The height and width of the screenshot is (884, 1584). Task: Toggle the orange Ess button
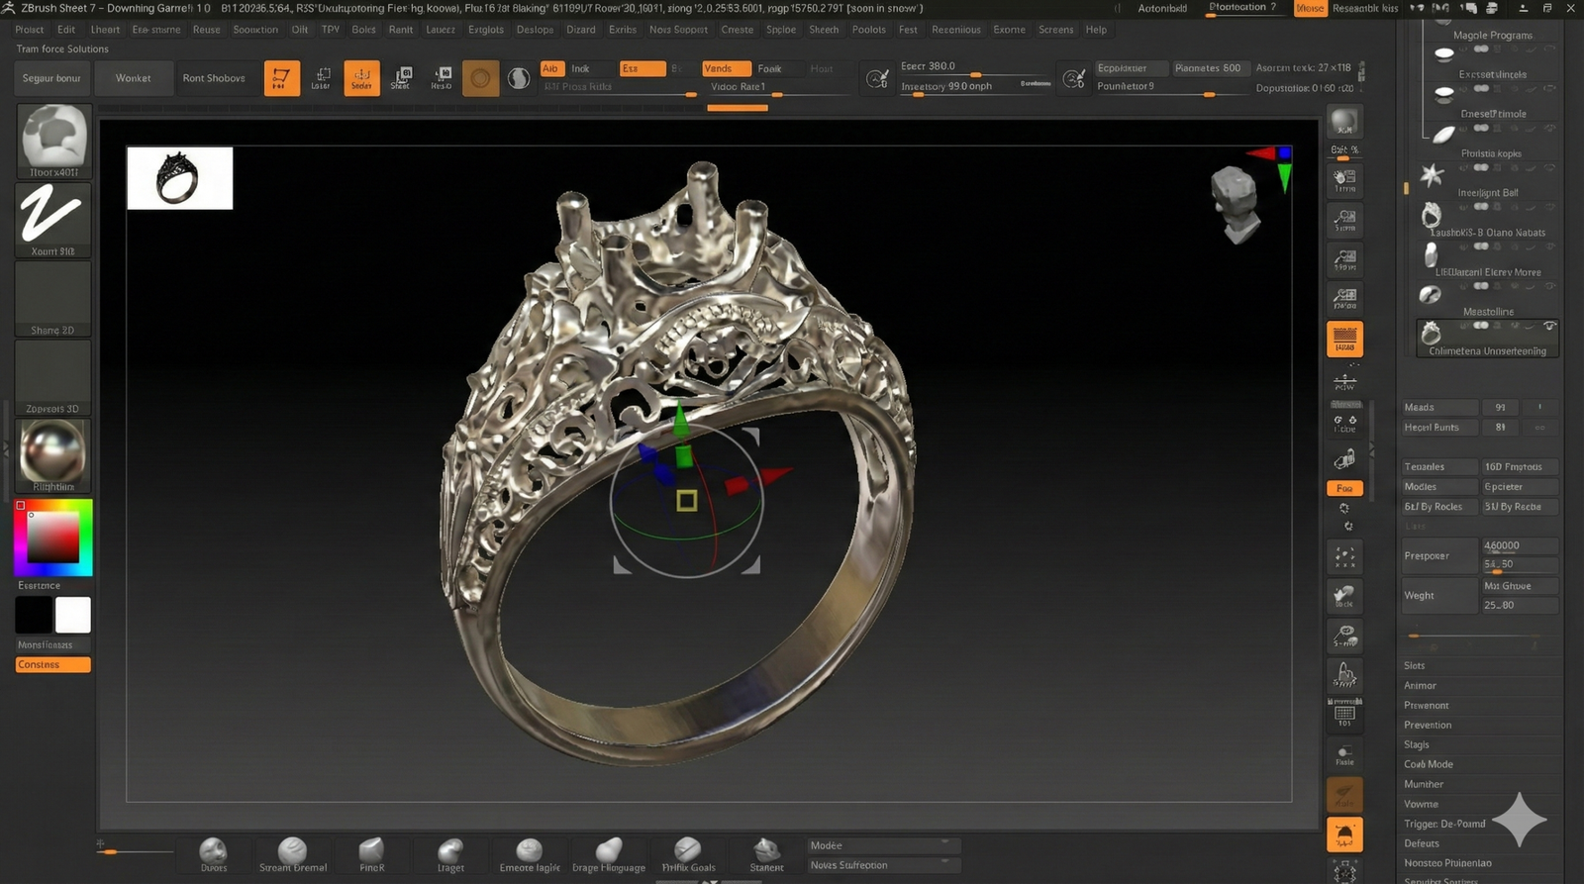click(642, 68)
